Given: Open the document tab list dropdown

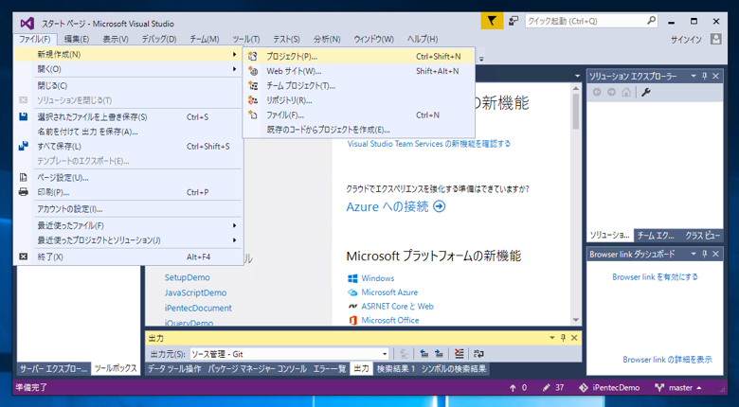Looking at the screenshot, I should click(577, 77).
